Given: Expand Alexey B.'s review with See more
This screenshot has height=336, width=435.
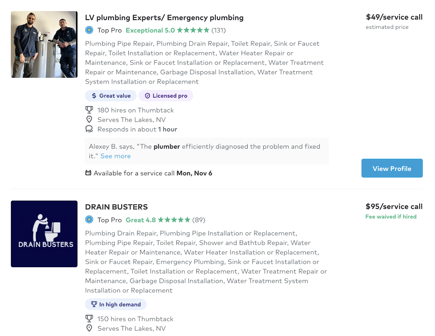Looking at the screenshot, I should click(115, 156).
